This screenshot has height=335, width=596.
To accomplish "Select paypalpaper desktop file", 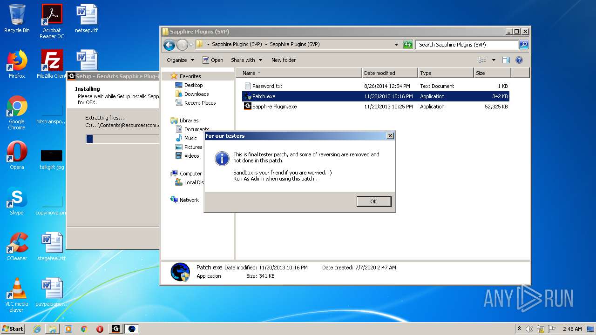I will [x=52, y=292].
